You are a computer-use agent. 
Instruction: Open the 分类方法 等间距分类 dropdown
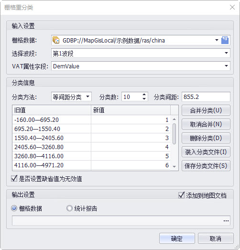coord(87,97)
